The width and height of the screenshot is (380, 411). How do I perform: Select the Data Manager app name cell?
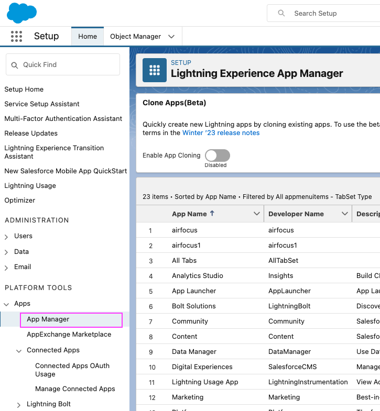pyautogui.click(x=194, y=352)
